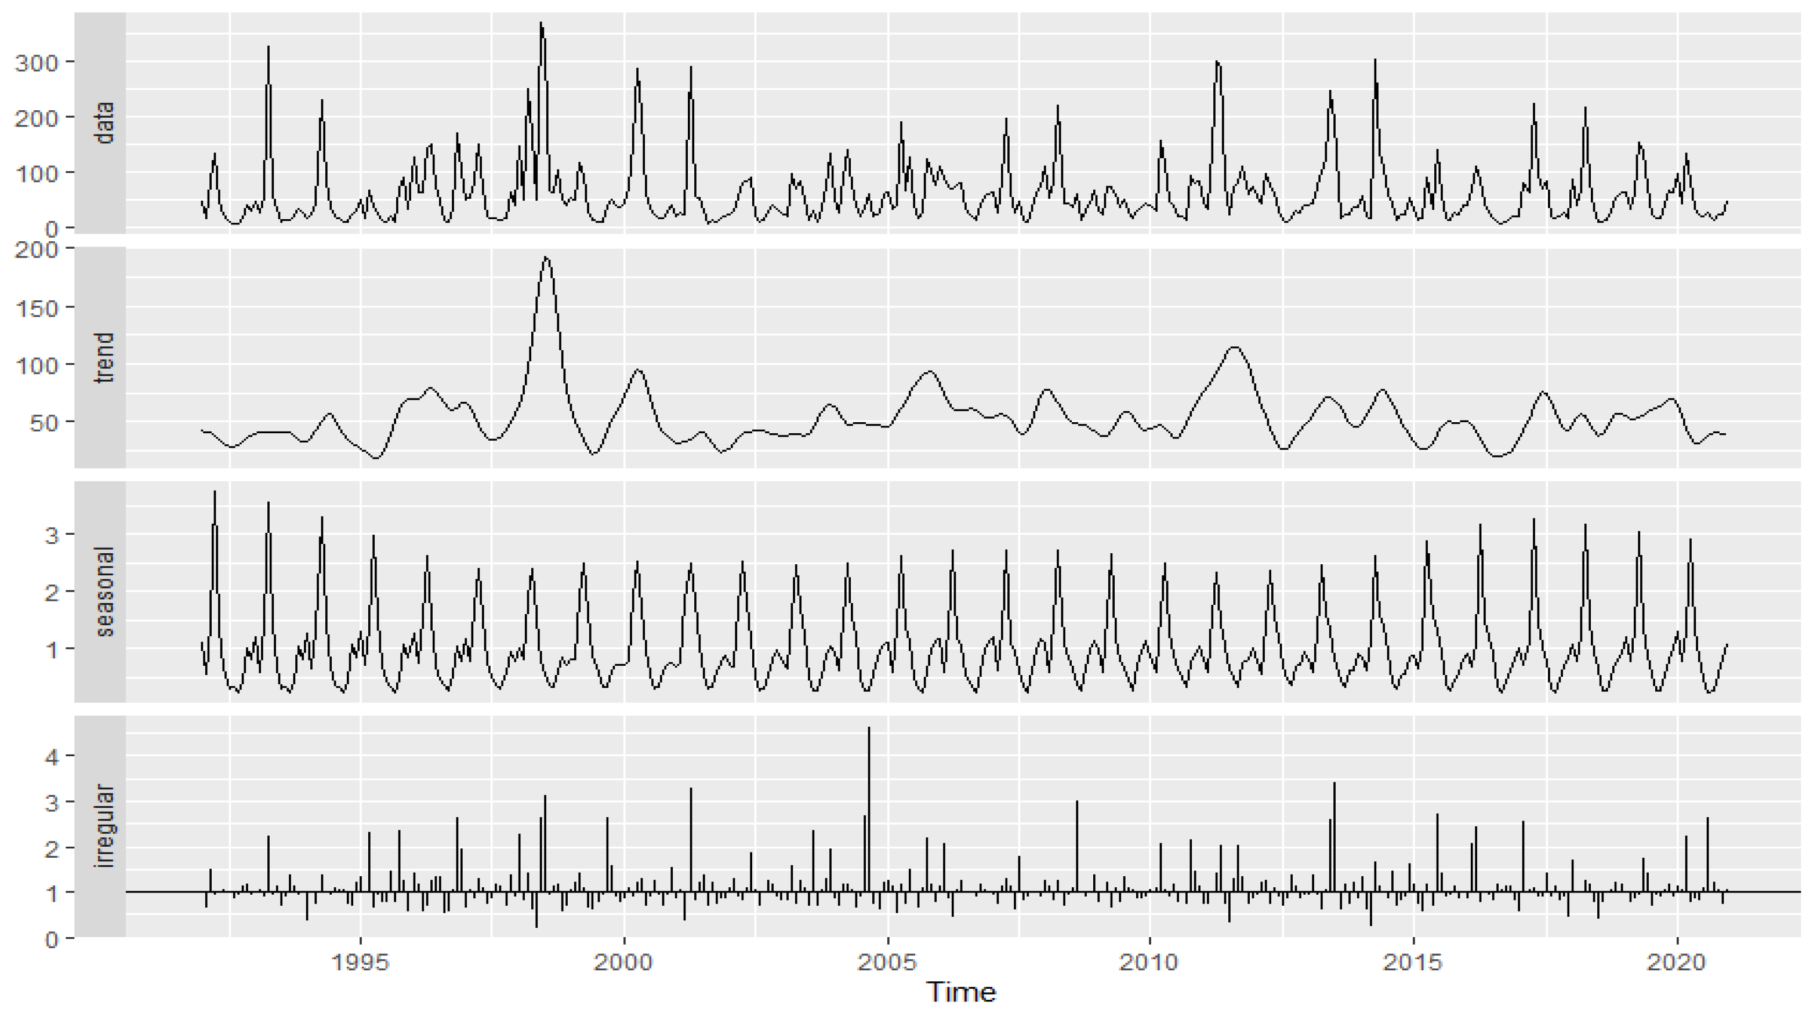
Task: Click the 2010 x-axis tick label
Action: coord(1149,963)
